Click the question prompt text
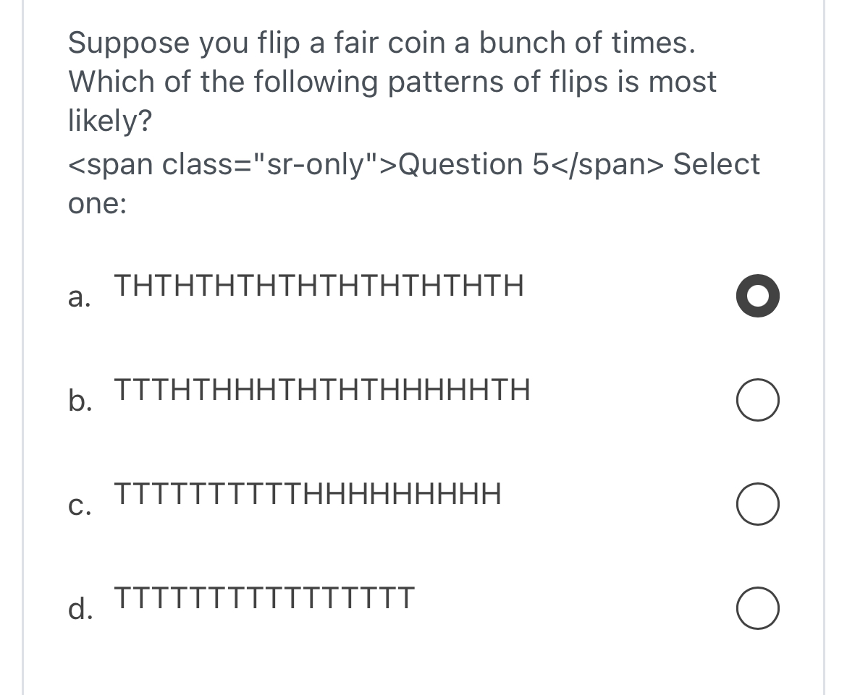 point(391,81)
